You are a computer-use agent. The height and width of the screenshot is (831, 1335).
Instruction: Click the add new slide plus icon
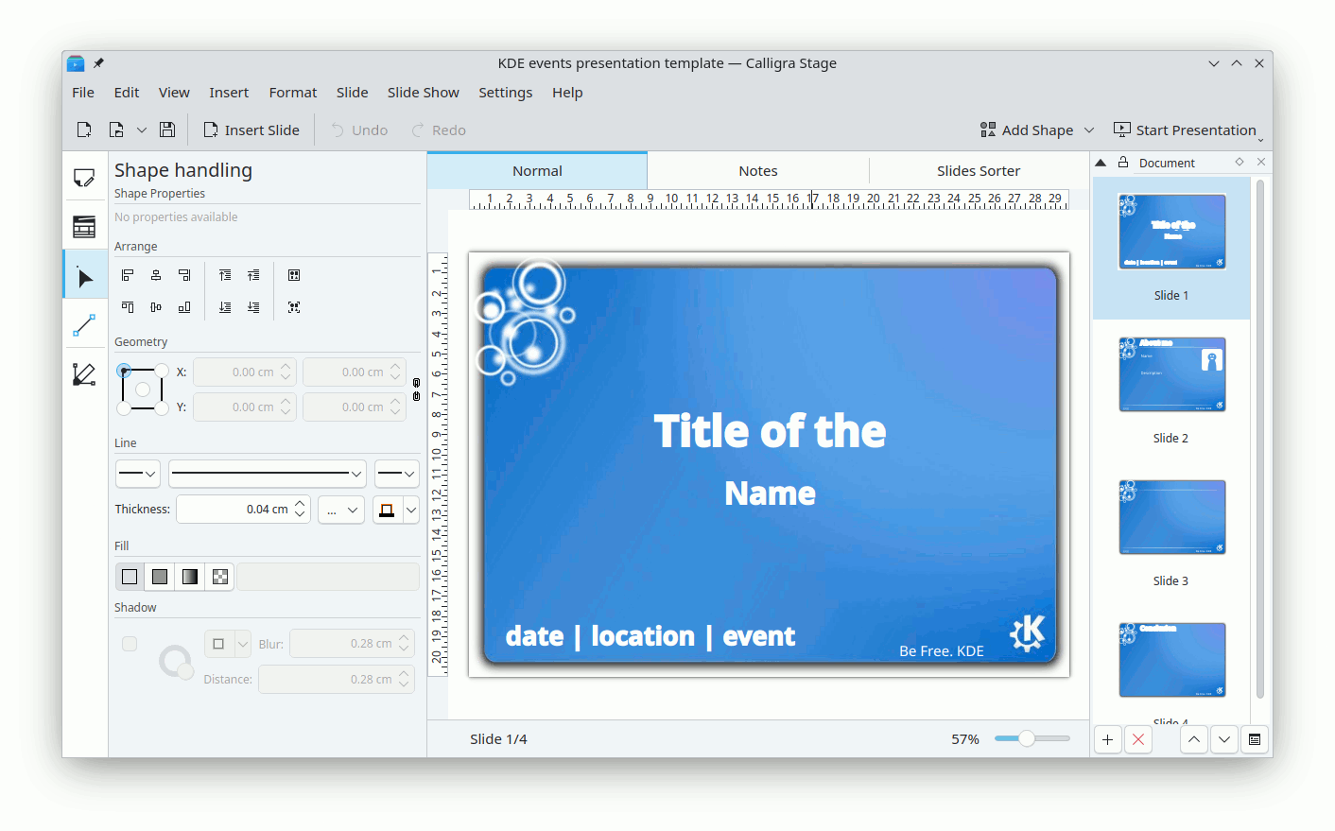tap(1107, 739)
